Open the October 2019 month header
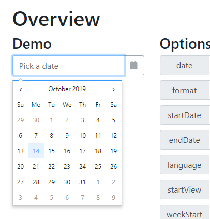The height and width of the screenshot is (219, 210). coord(67,89)
